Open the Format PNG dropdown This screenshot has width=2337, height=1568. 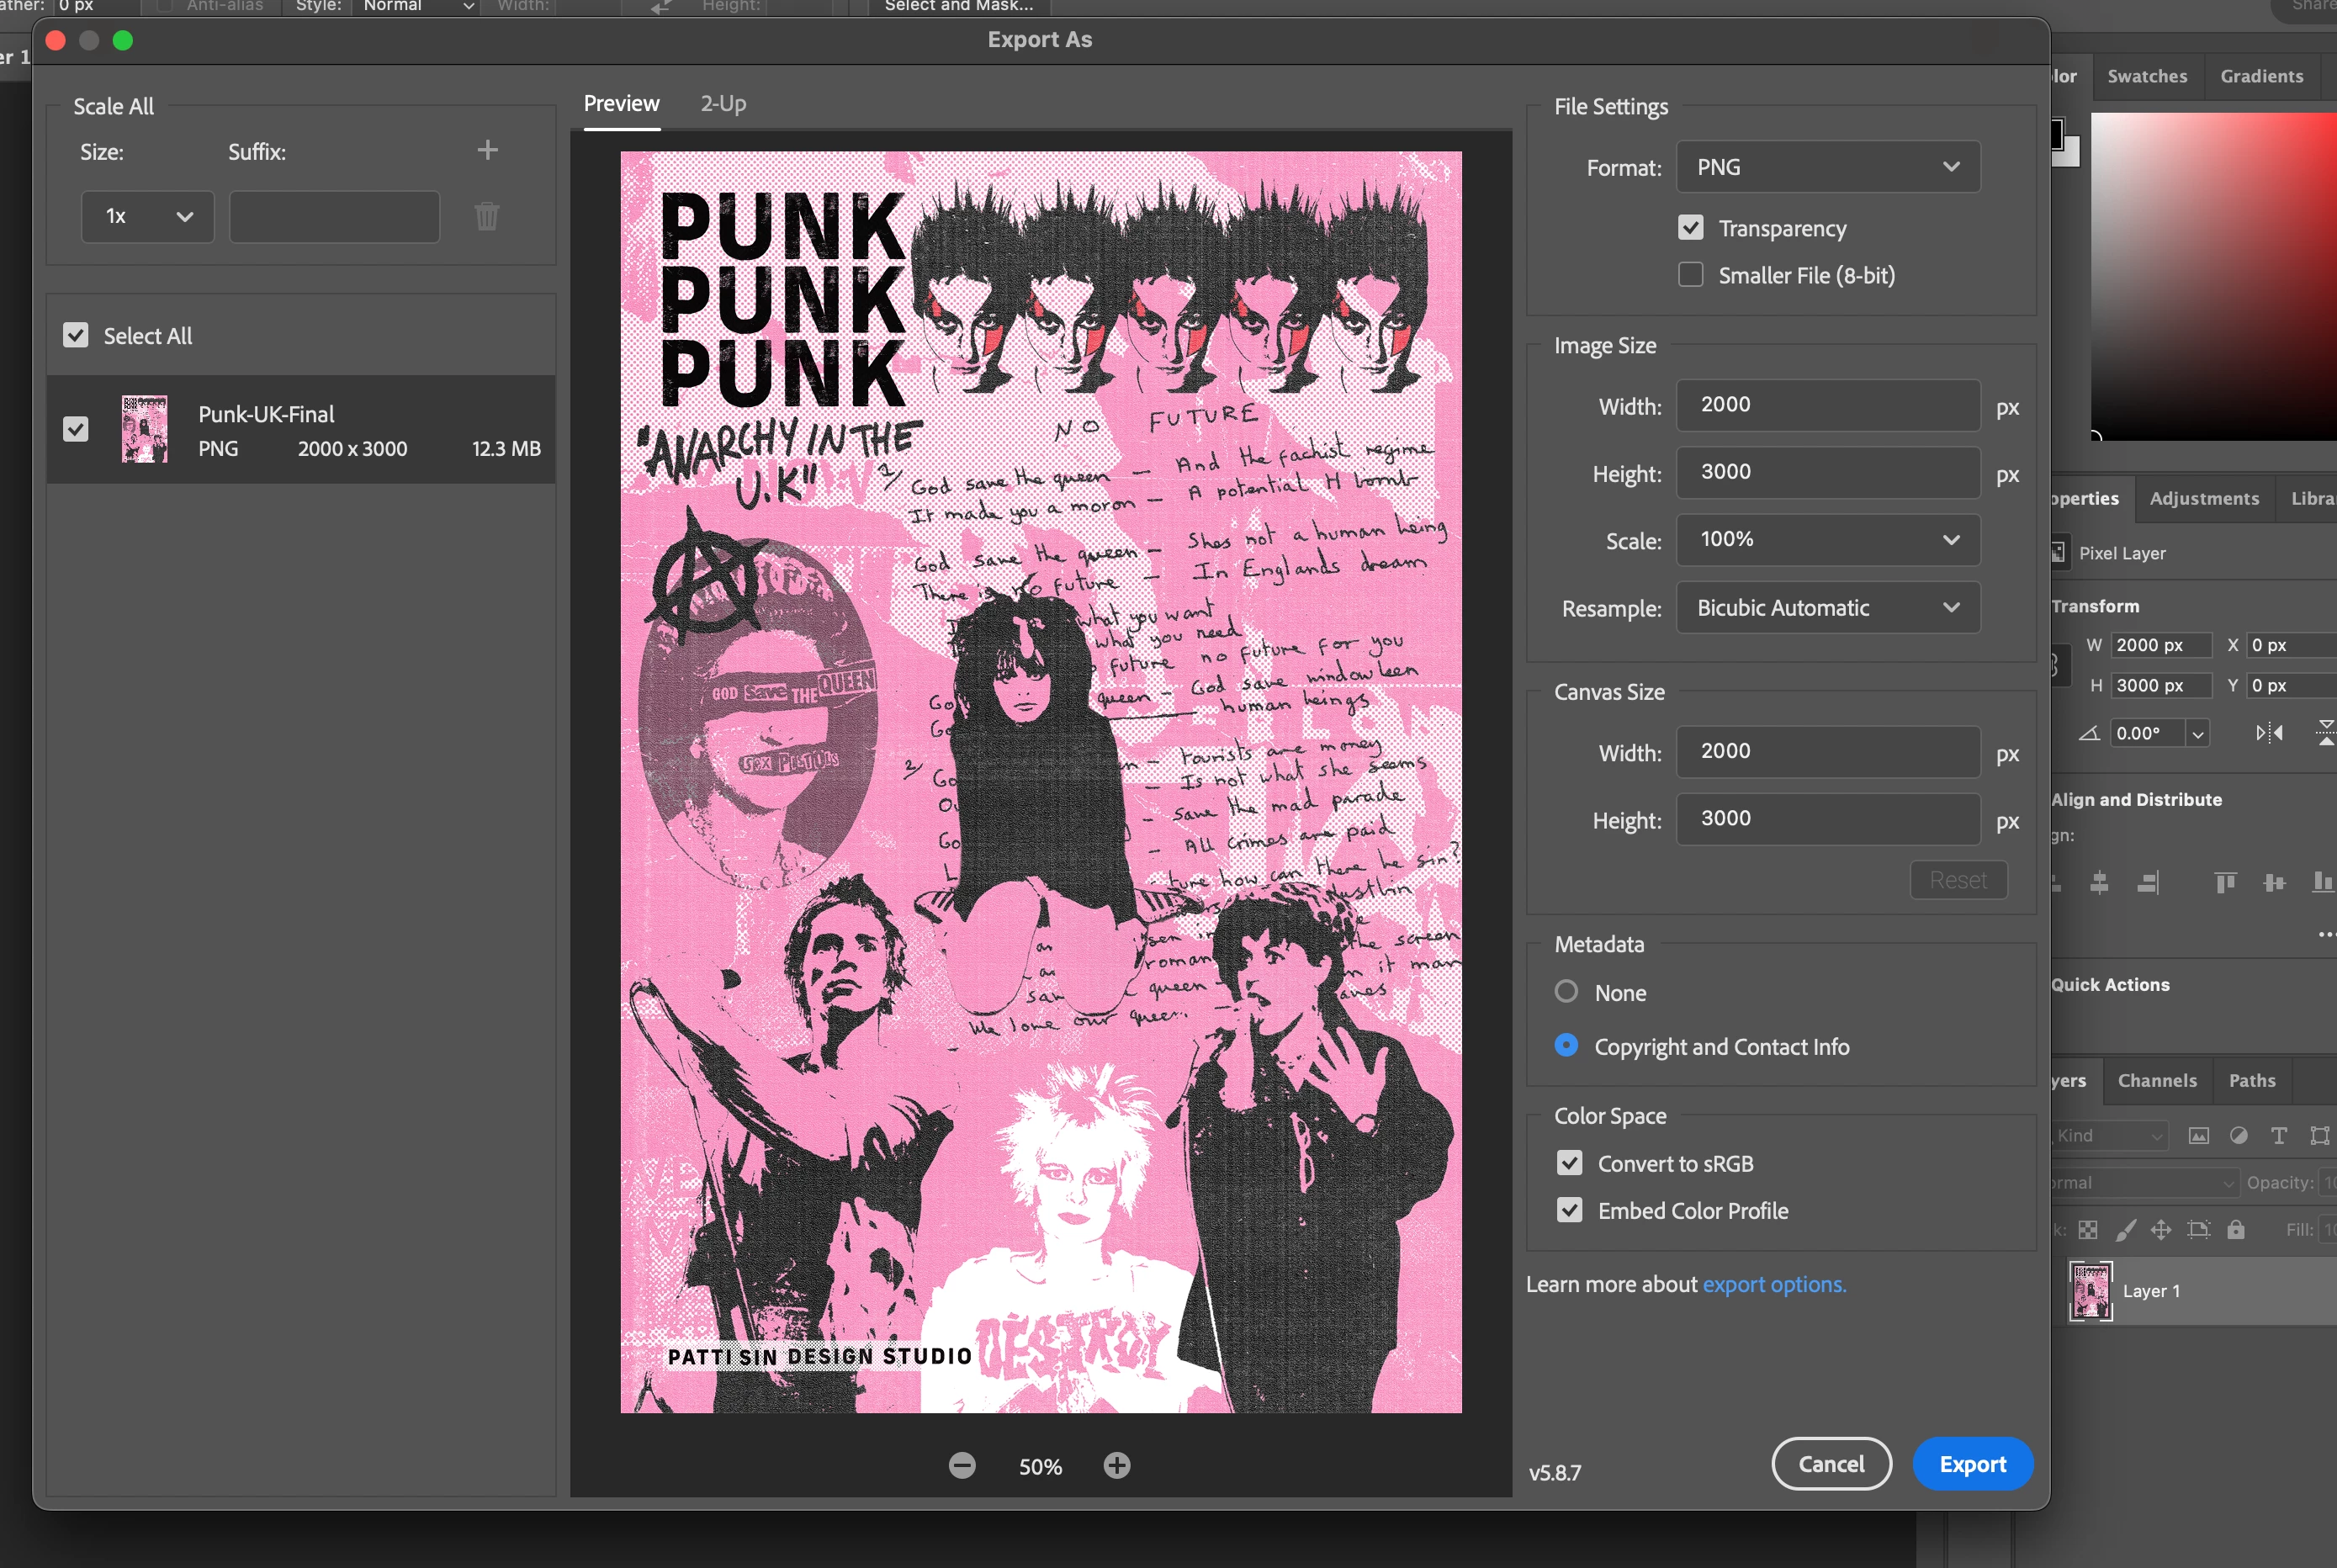coord(1828,167)
